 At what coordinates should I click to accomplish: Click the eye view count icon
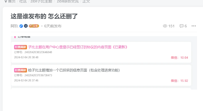(x=165, y=26)
